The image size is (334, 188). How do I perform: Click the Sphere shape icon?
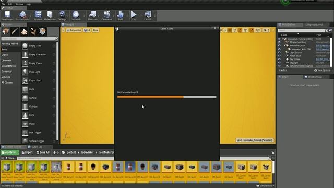[25, 98]
